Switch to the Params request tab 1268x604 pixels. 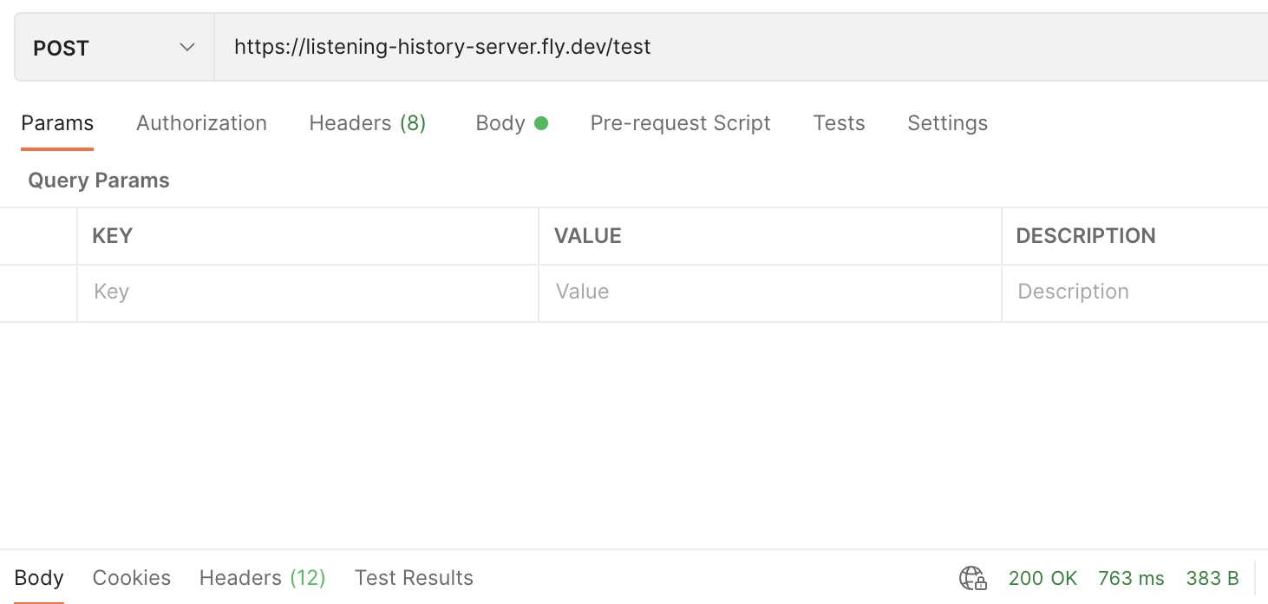pos(57,123)
